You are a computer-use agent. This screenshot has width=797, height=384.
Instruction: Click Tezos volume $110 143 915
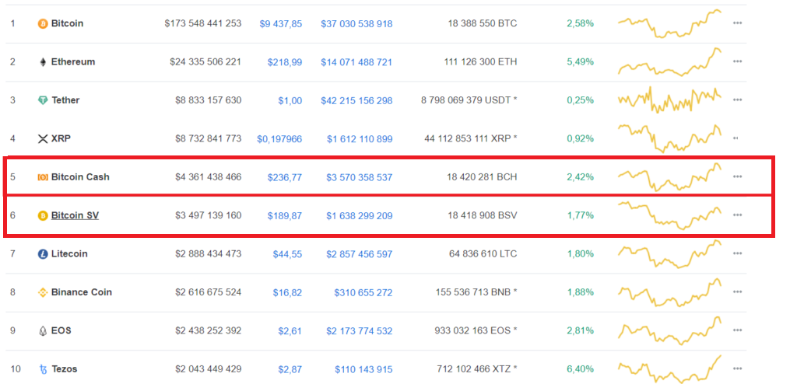363,369
